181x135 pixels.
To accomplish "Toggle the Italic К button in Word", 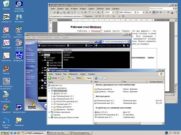I will [x=150, y=12].
